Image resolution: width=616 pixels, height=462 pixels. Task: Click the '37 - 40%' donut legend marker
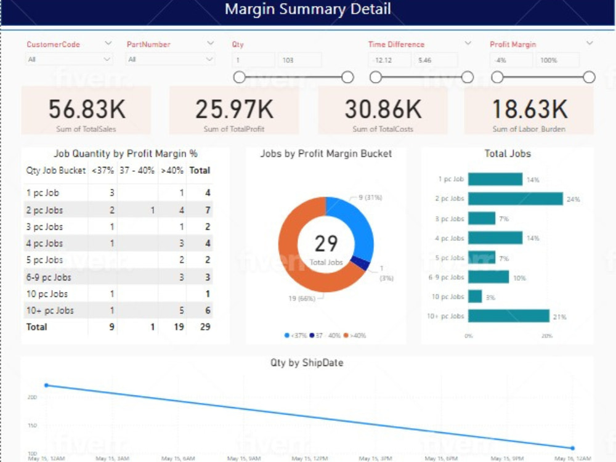click(312, 336)
